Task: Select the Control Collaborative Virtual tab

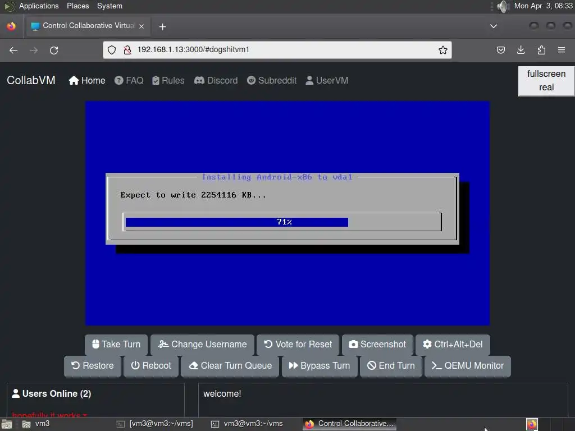Action: (x=87, y=26)
